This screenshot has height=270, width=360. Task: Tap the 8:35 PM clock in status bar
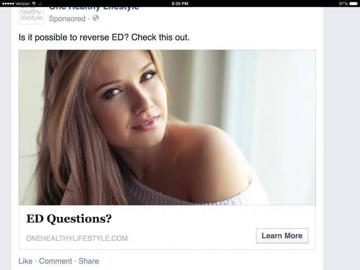click(180, 4)
